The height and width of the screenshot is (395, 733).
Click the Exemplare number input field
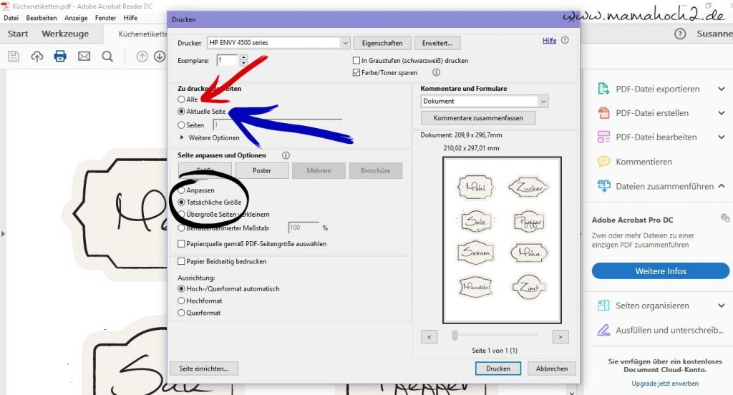pyautogui.click(x=228, y=60)
